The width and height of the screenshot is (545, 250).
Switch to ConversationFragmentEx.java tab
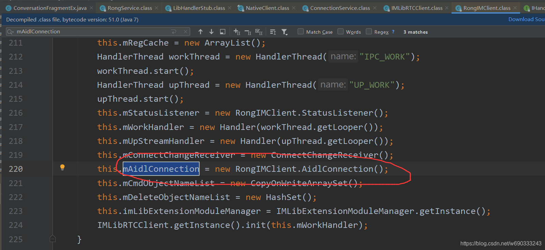(49, 8)
